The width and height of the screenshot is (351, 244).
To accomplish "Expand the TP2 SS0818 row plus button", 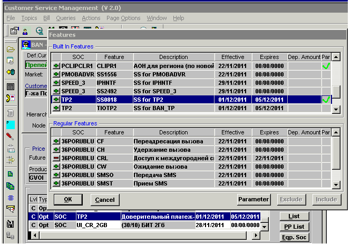I will click(56, 100).
